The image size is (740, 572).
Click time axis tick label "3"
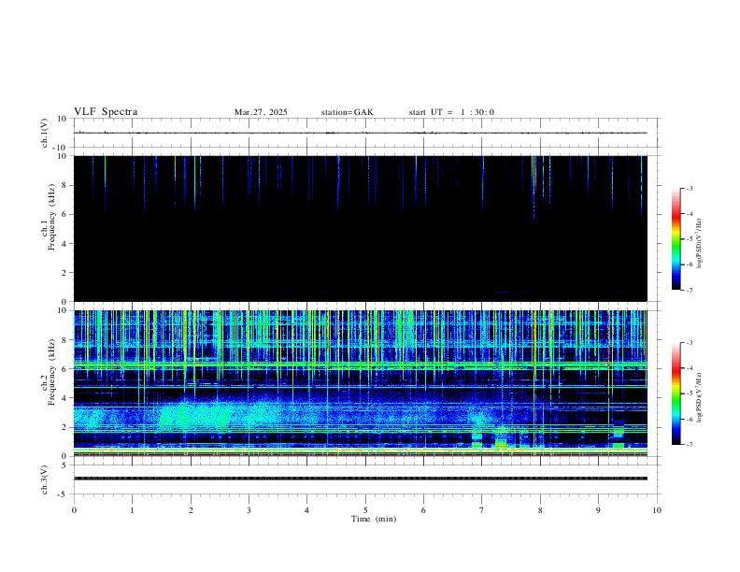click(x=249, y=510)
